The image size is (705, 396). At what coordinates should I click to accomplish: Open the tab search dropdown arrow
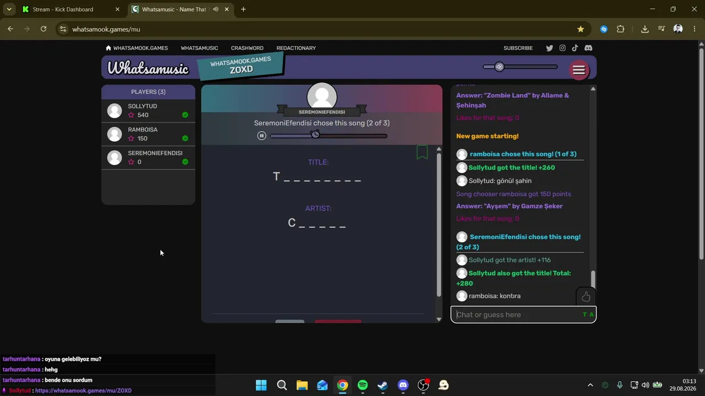(9, 9)
